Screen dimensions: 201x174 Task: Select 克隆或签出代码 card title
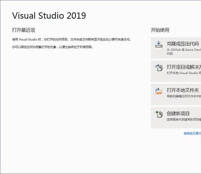pos(183,44)
